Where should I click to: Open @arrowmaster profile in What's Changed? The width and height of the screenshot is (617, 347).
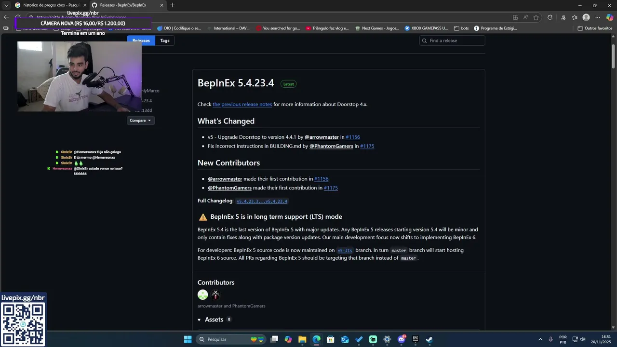coord(322,137)
